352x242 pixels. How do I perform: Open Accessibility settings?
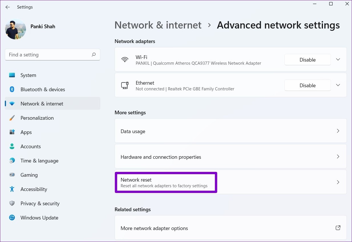pyautogui.click(x=34, y=189)
